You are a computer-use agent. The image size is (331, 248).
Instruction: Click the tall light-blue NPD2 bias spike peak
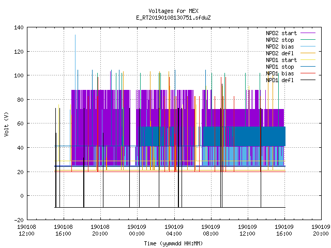(75, 35)
